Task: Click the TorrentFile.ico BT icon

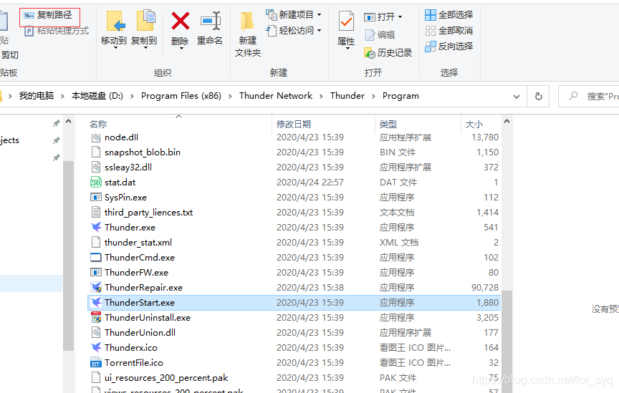Action: tap(96, 363)
